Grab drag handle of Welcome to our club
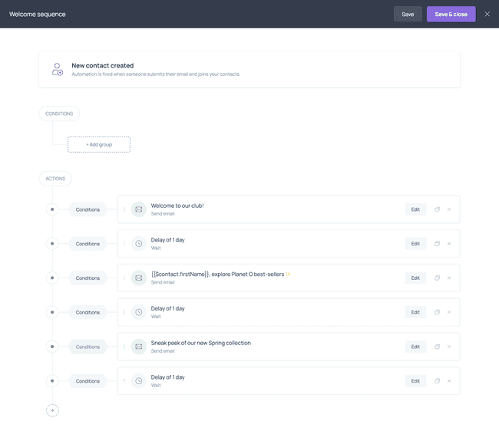The height and width of the screenshot is (444, 499). pos(124,209)
